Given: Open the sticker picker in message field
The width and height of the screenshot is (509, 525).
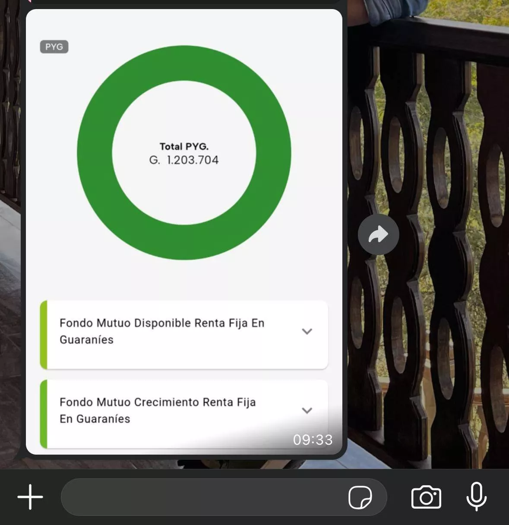Looking at the screenshot, I should [360, 497].
